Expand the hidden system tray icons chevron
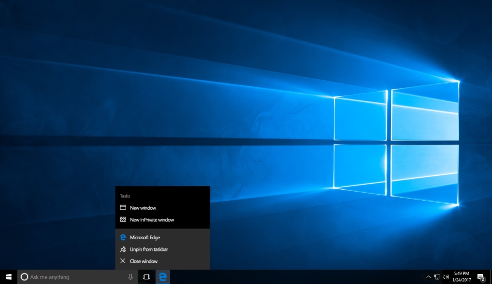The height and width of the screenshot is (284, 492). 428,277
